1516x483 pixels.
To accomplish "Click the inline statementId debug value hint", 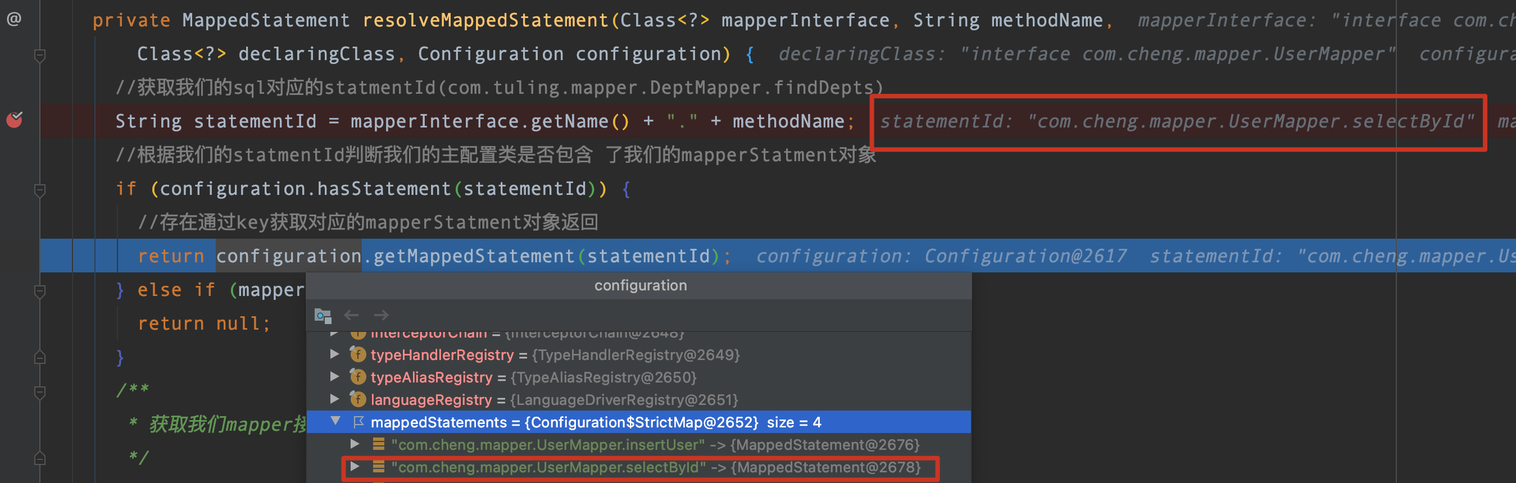I will pyautogui.click(x=1177, y=122).
